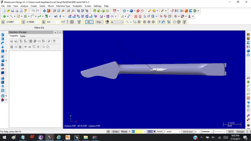Click the All... selection button
The height and width of the screenshot is (141, 251).
coord(89,22)
